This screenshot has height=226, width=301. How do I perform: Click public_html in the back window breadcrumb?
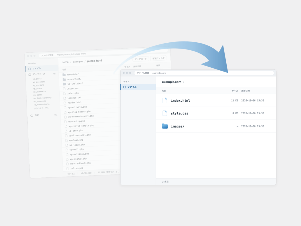(x=94, y=61)
